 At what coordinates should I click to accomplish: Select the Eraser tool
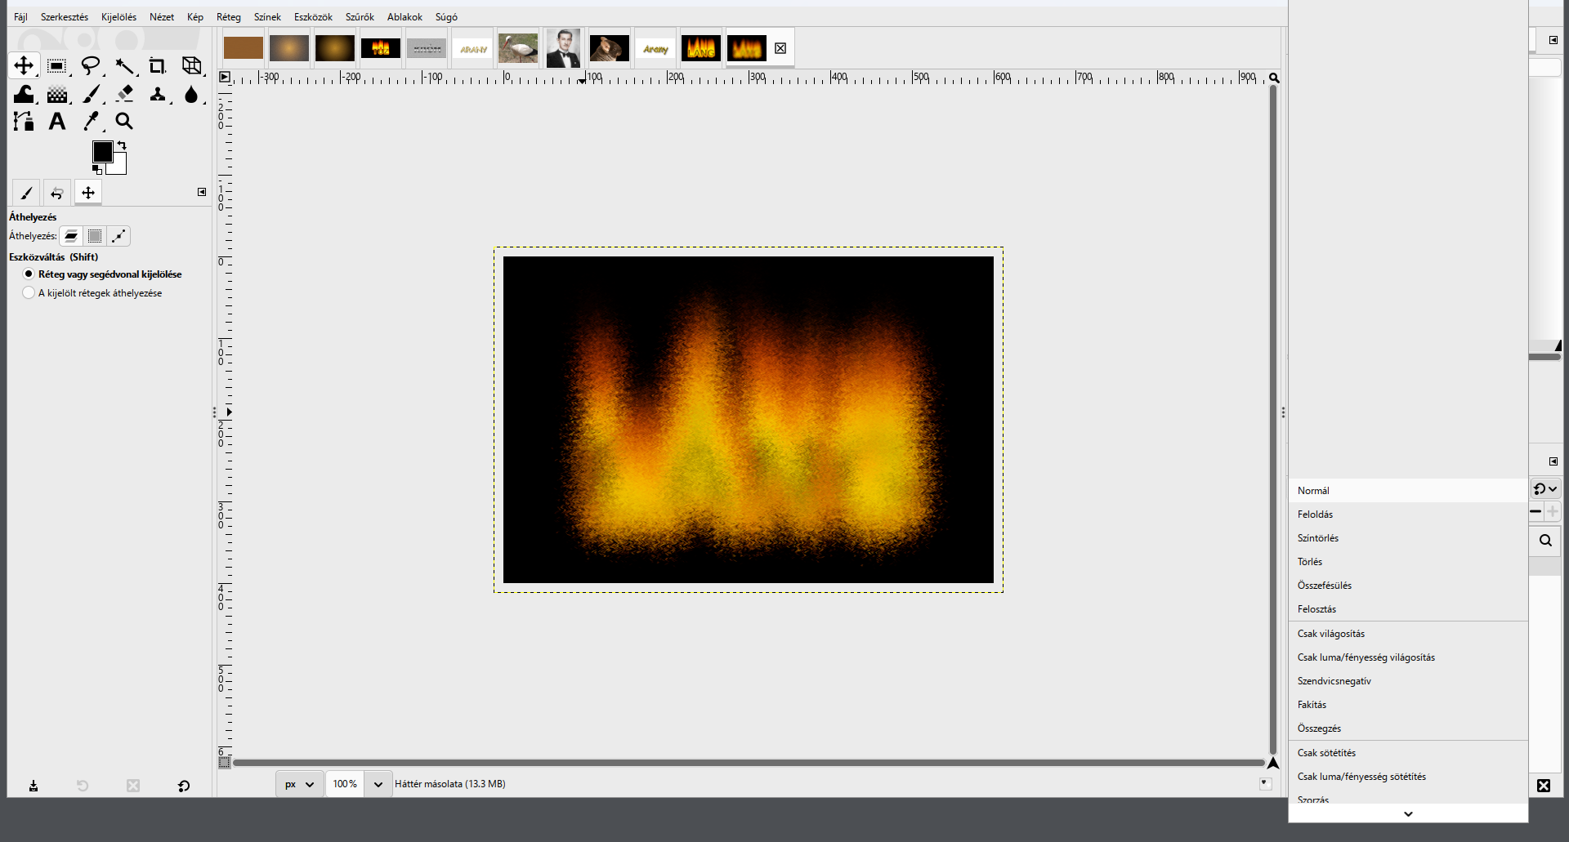(124, 94)
